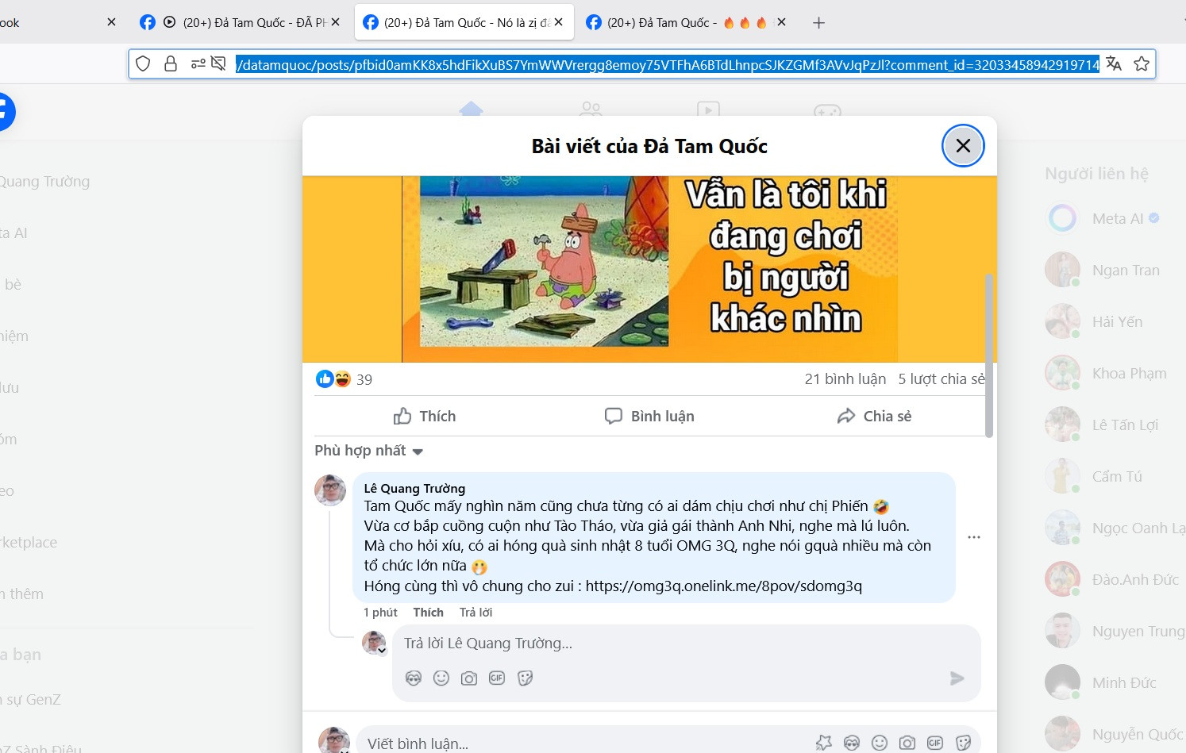Click the blocked autoplay icon in address bar
Viewport: 1186px width, 753px height.
point(218,63)
